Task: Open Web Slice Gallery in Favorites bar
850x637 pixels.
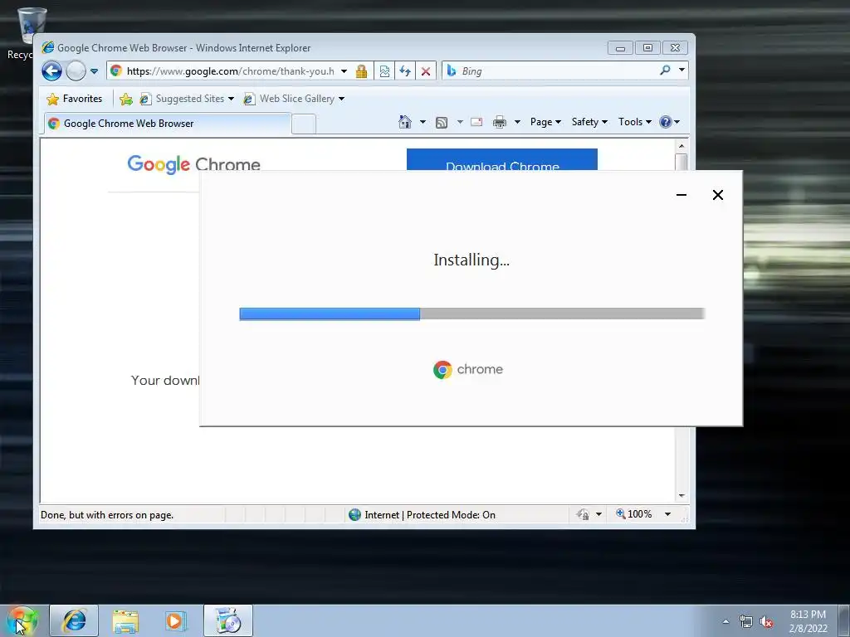Action: tap(294, 99)
